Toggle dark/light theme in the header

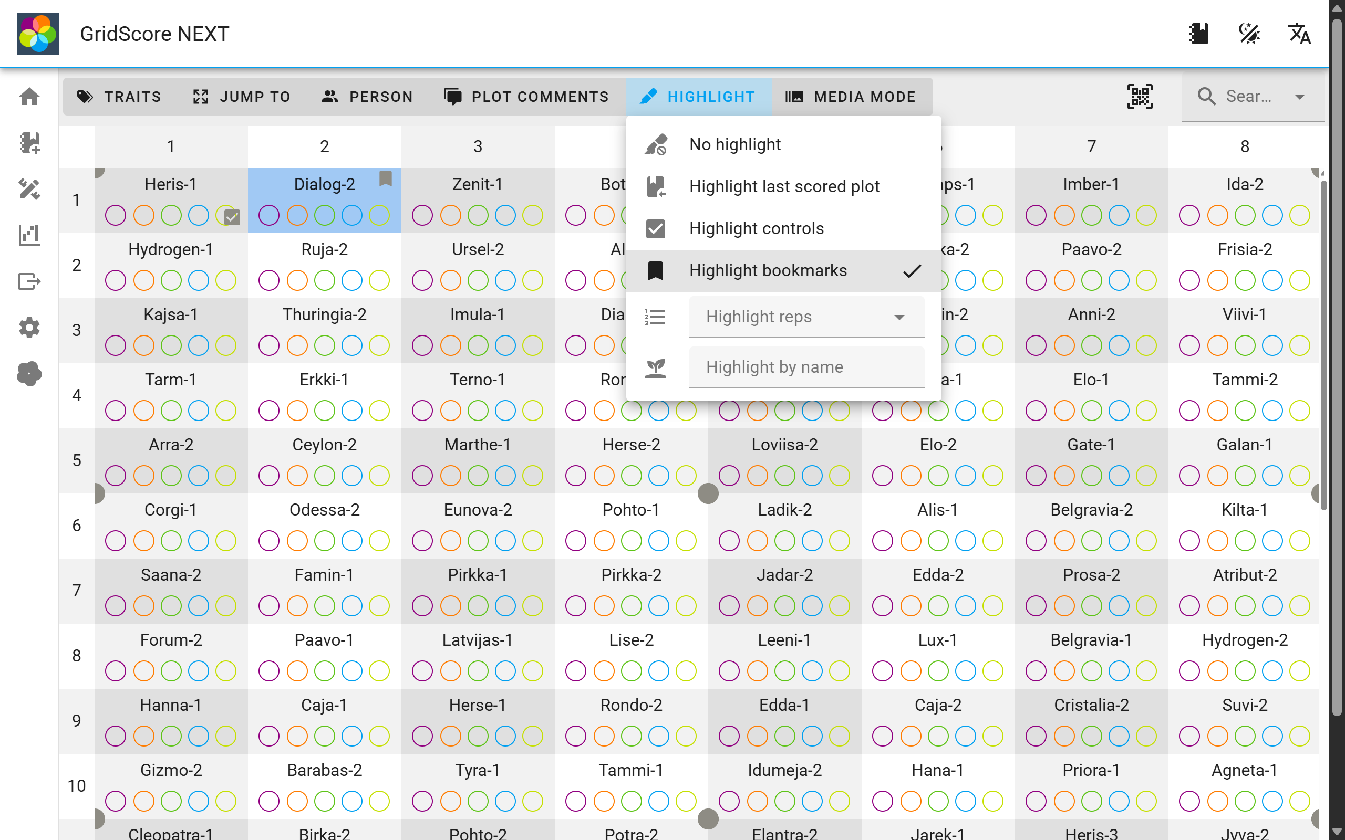1248,33
